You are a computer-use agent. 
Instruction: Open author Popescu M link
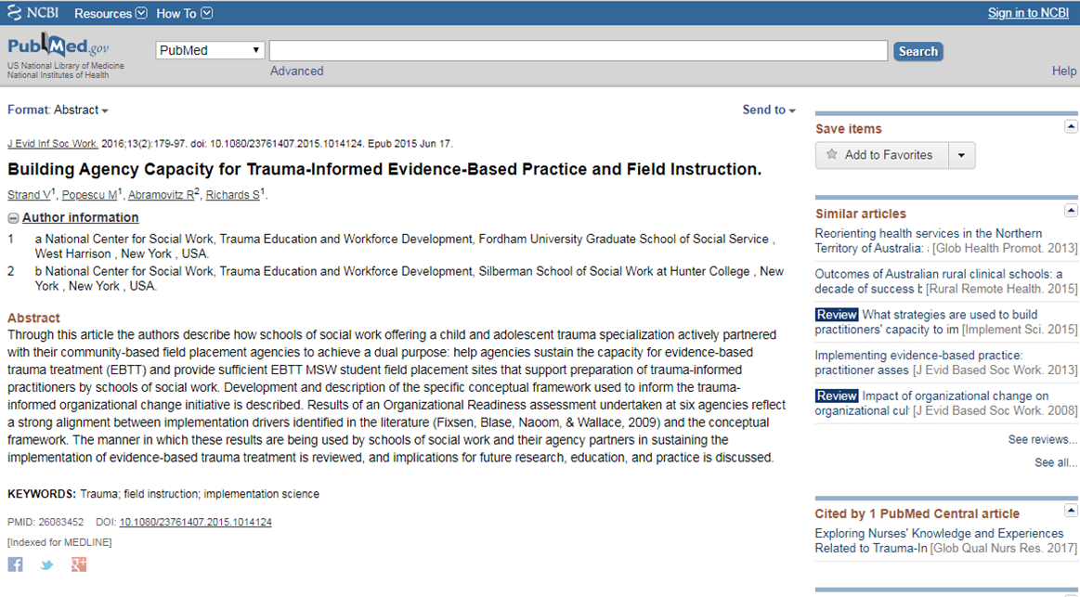pos(89,195)
